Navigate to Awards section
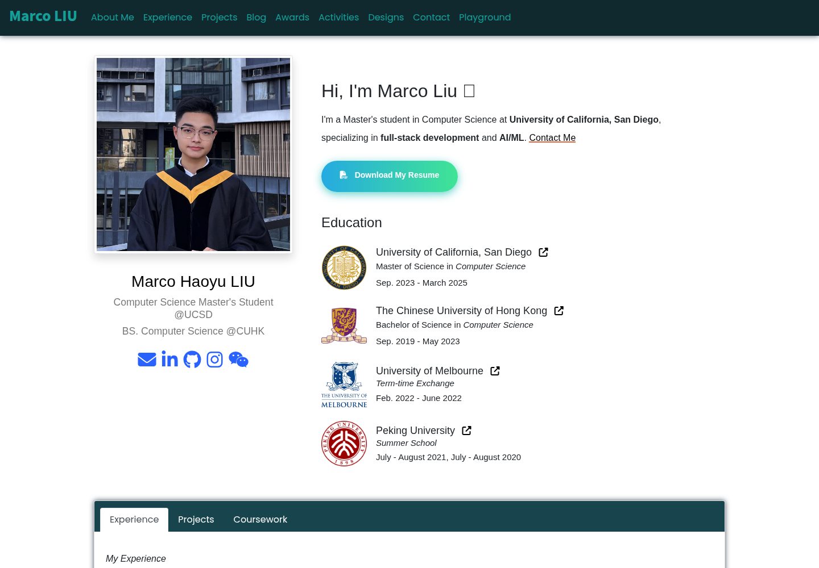 coord(292,18)
